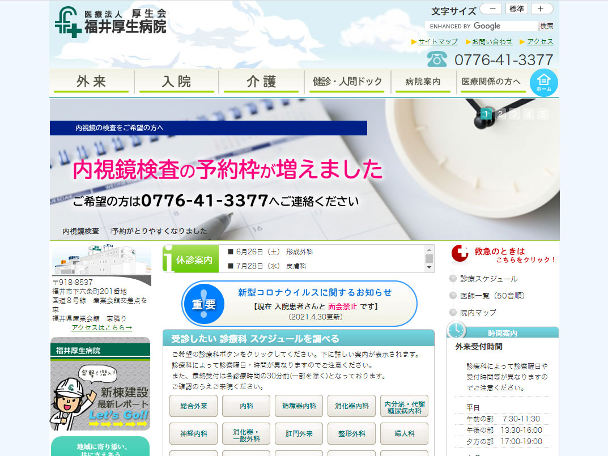The width and height of the screenshot is (608, 456).
Task: Select slide 4 in the banner pager
Action: pyautogui.click(x=529, y=114)
